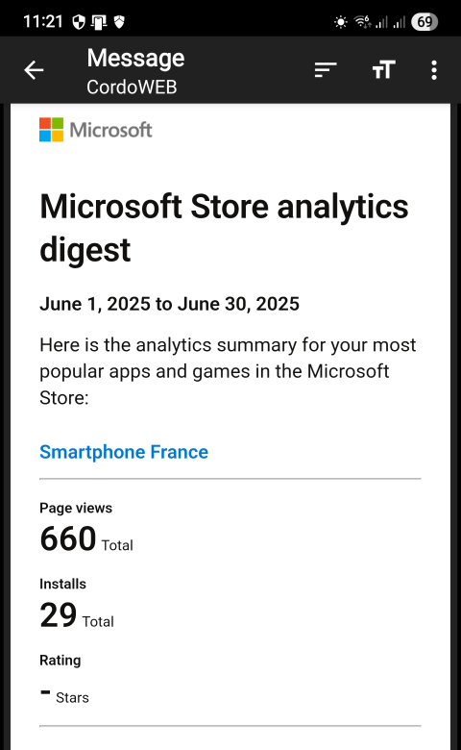The image size is (461, 750).
Task: Tap the clock showing 11:21
Action: [43, 21]
